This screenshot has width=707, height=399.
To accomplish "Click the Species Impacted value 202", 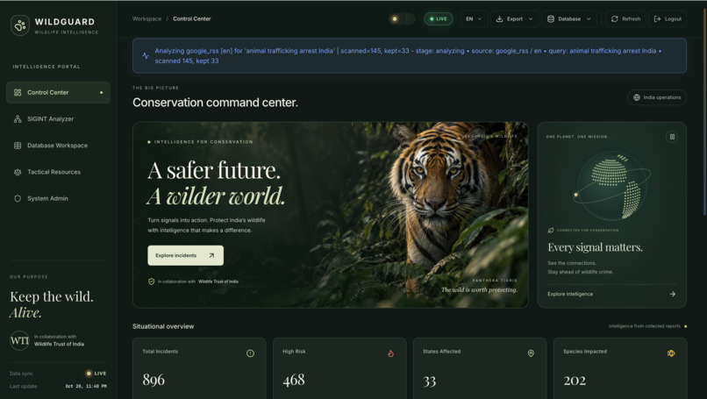I will coord(575,381).
